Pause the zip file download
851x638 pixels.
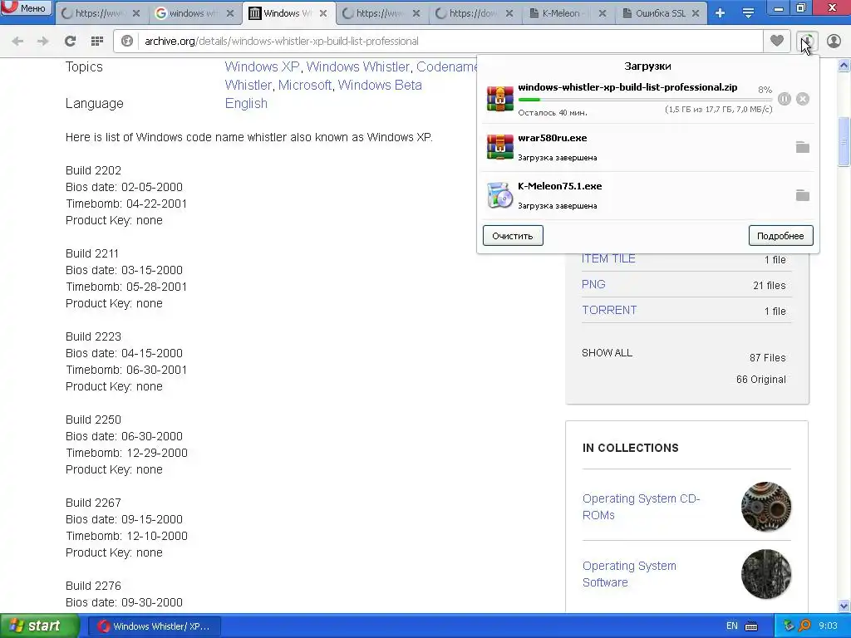point(785,99)
